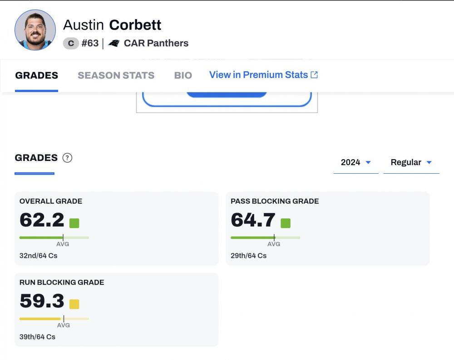Click the green square beside Pass Blocking Grade

click(x=286, y=223)
